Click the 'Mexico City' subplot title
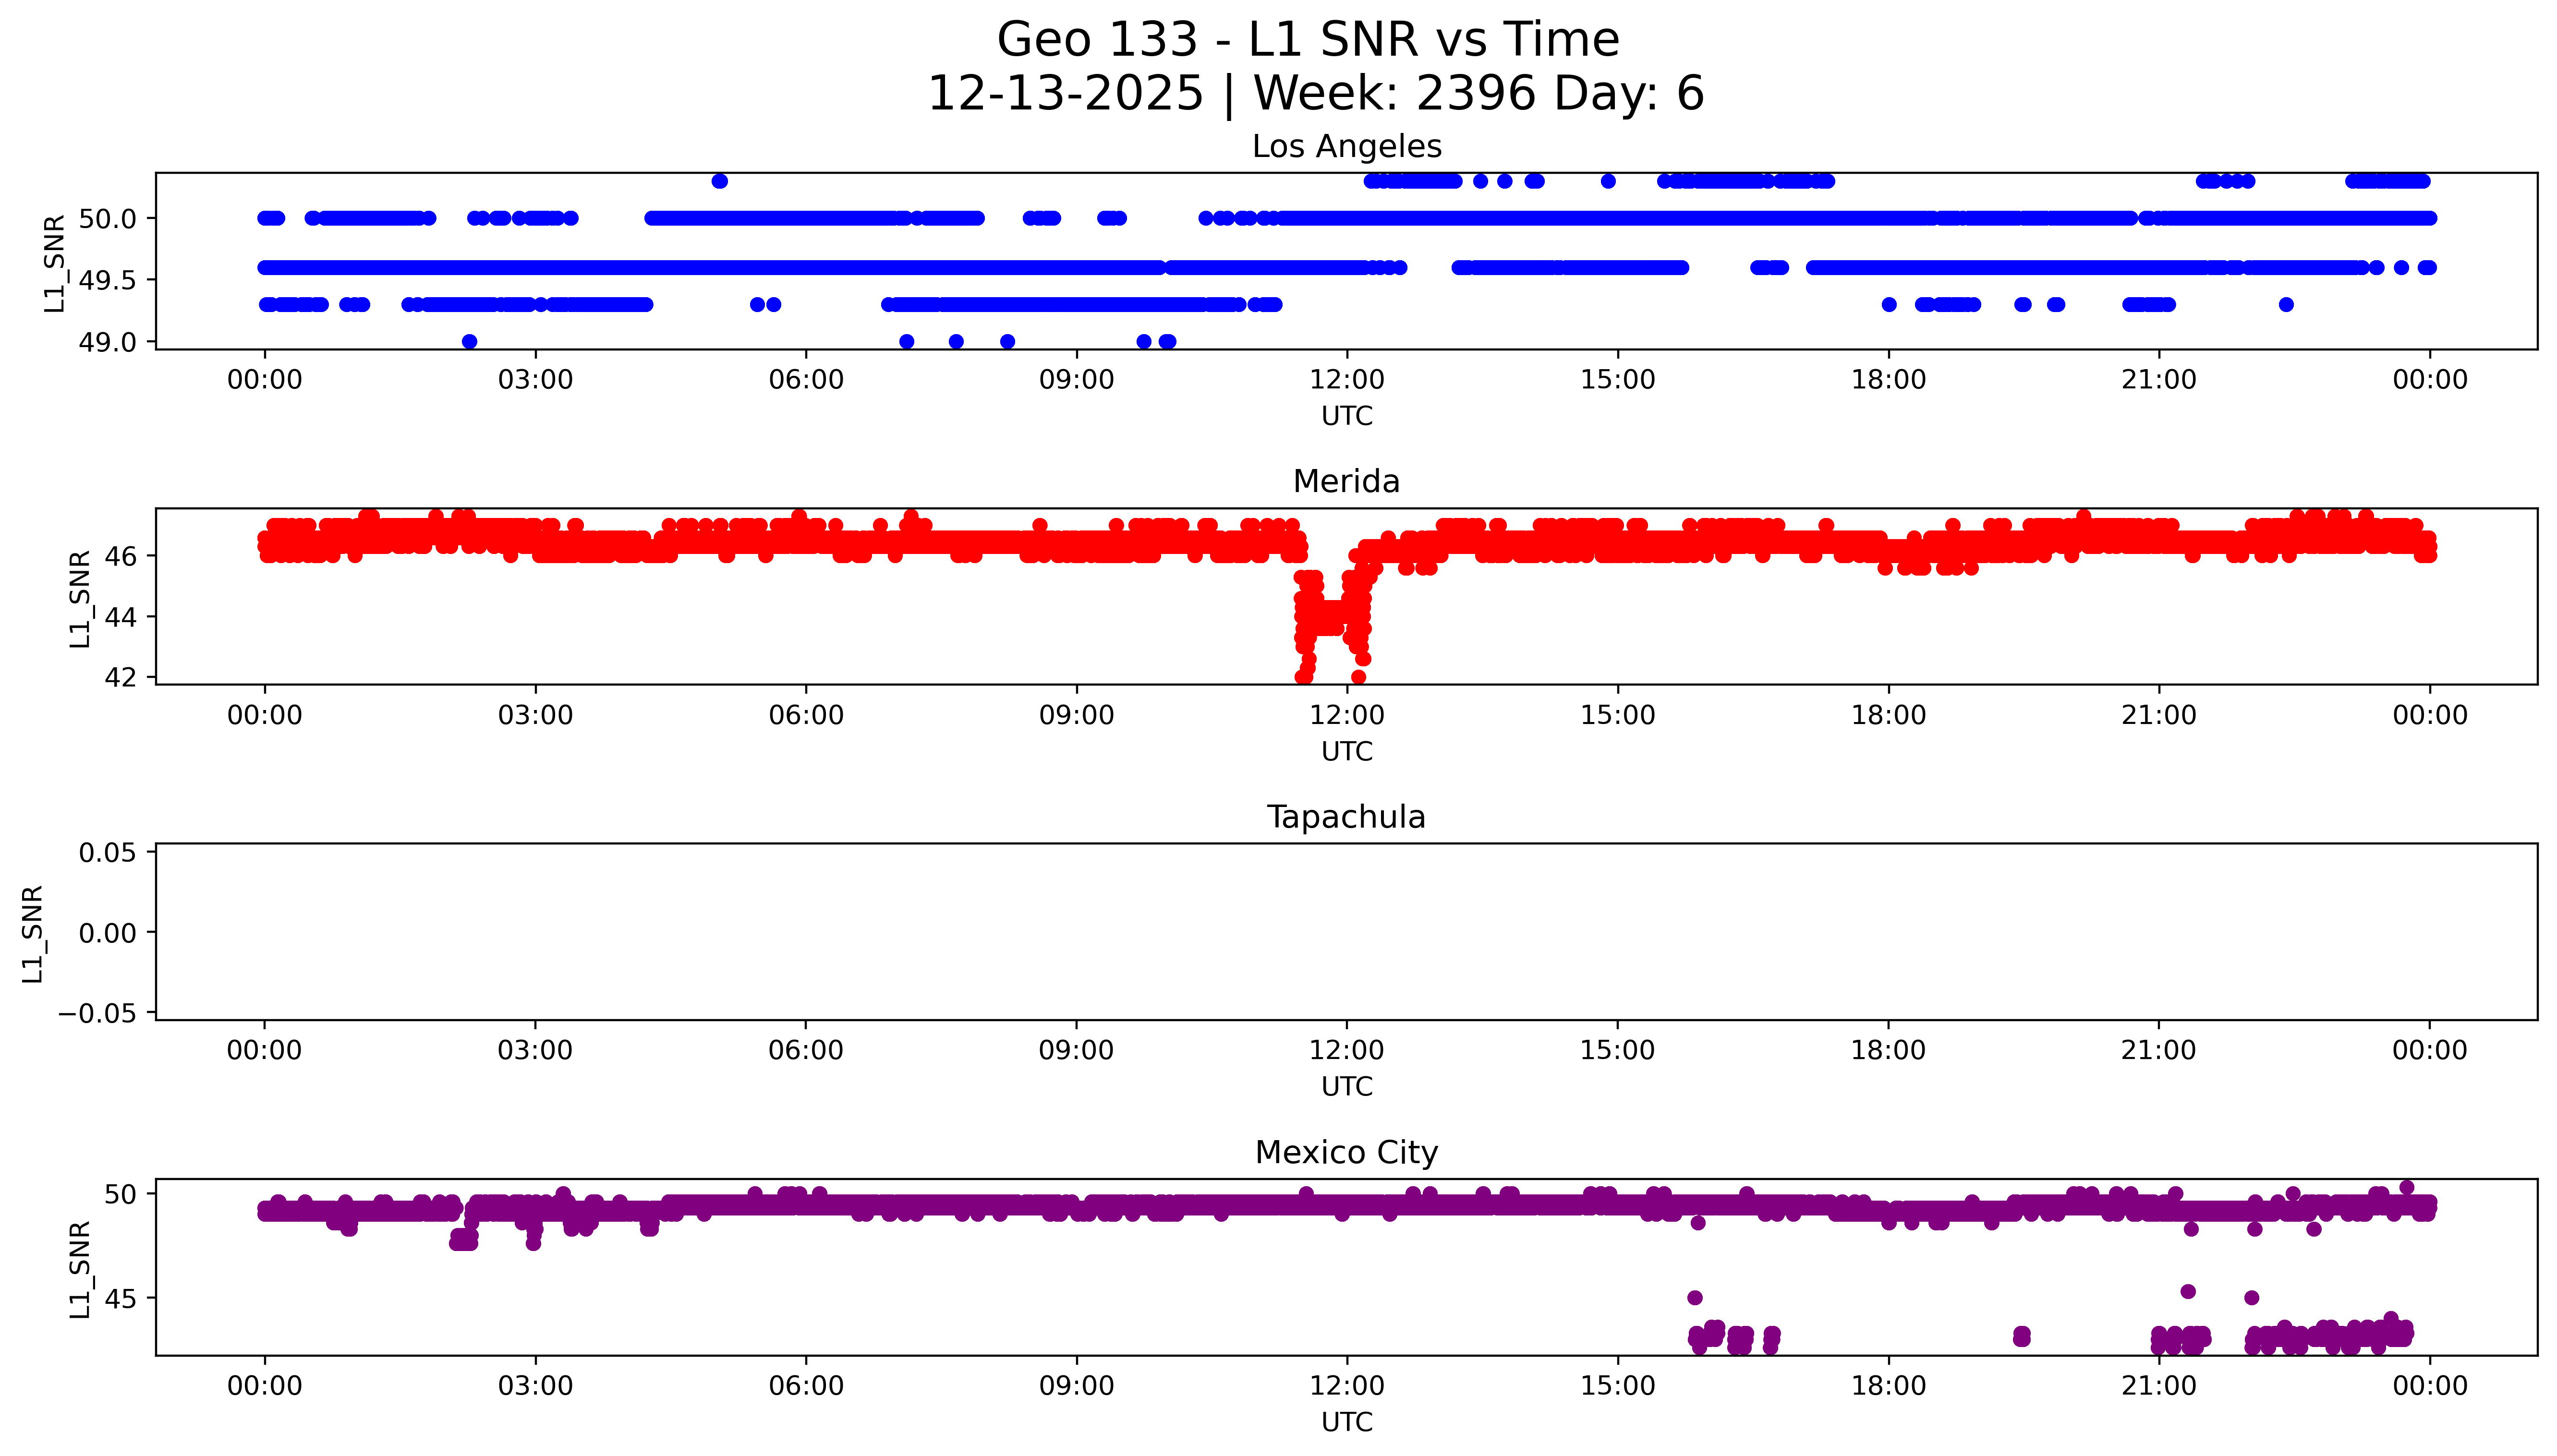Screen dimensions: 2557x1456 pos(1346,1153)
